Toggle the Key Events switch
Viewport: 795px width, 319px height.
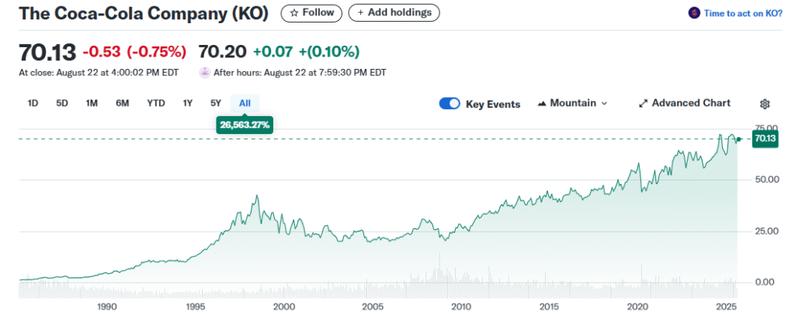pos(450,104)
